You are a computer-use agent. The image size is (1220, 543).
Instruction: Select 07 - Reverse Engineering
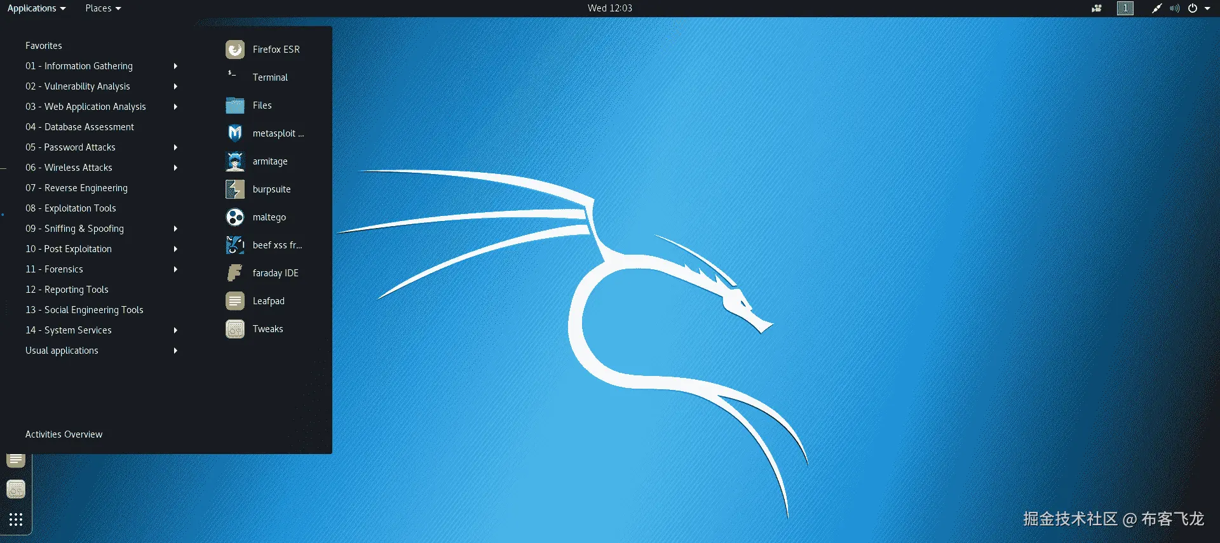click(x=76, y=188)
